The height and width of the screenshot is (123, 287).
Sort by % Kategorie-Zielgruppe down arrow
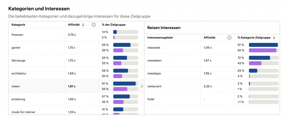(x=274, y=38)
